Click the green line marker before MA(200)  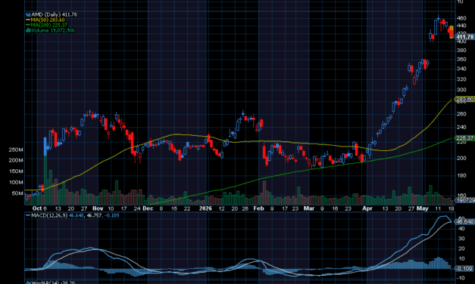click(28, 25)
